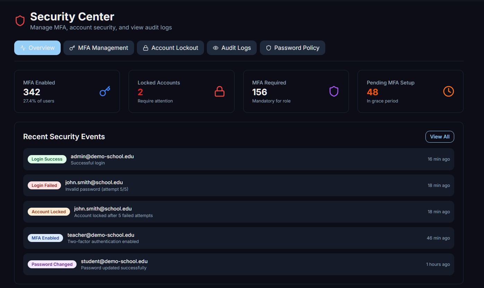Select the student@demo-school.edu event row
Viewport: 484px width, 288px height.
click(x=114, y=261)
